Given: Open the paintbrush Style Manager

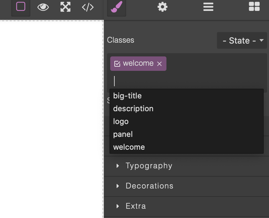Looking at the screenshot, I should tap(117, 7).
